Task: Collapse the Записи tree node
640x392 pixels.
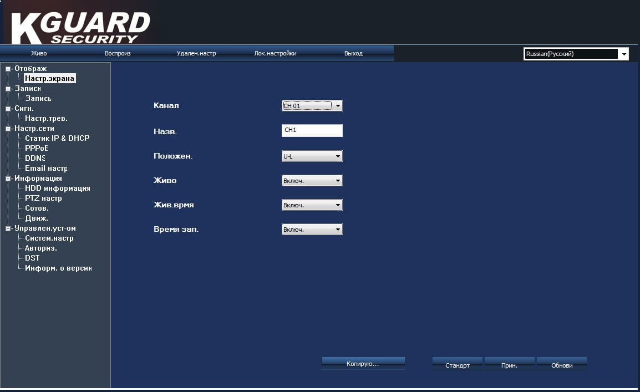Action: click(x=8, y=89)
